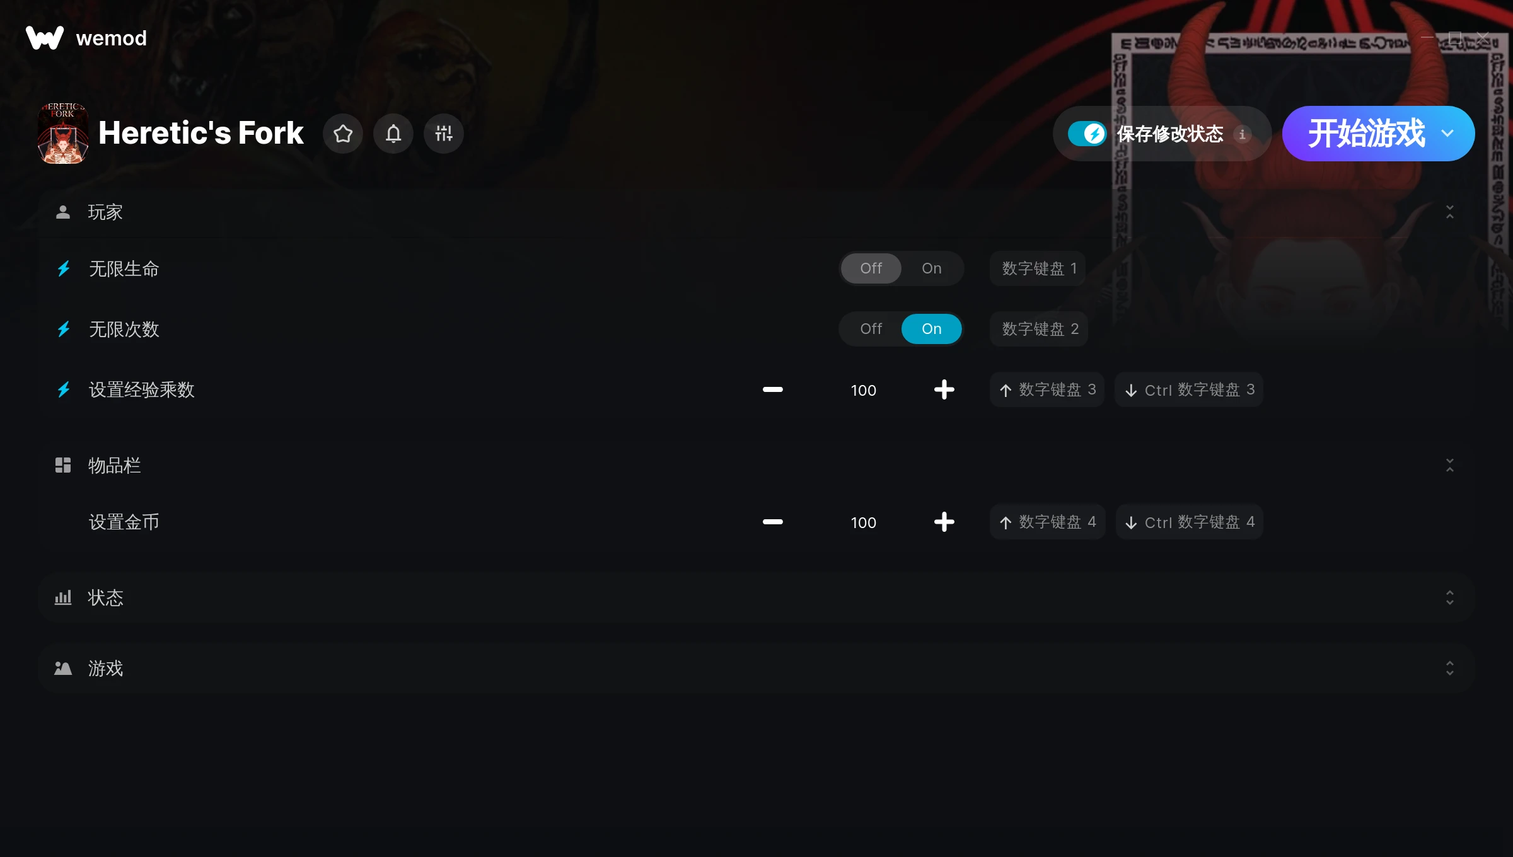Click the 数字键盘 1 hotkey button
This screenshot has width=1513, height=857.
coord(1038,268)
